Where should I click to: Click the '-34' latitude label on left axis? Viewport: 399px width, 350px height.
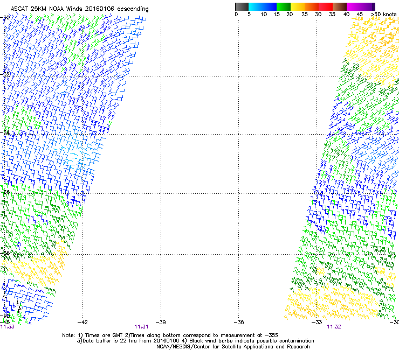[x=5, y=132]
